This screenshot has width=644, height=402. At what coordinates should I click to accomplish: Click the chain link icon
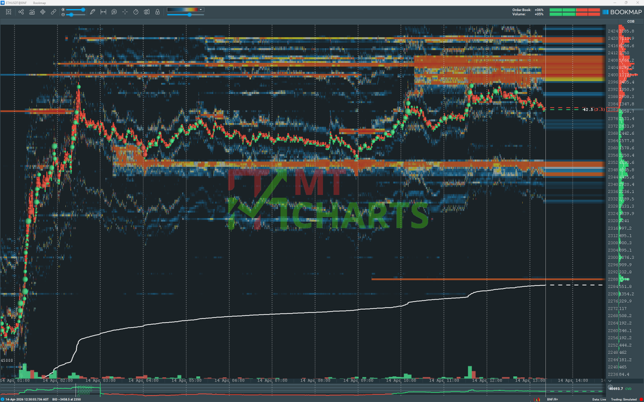tap(54, 12)
